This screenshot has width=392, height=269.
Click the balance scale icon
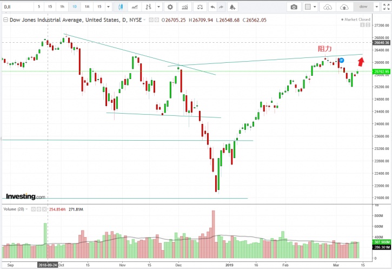(x=201, y=7)
